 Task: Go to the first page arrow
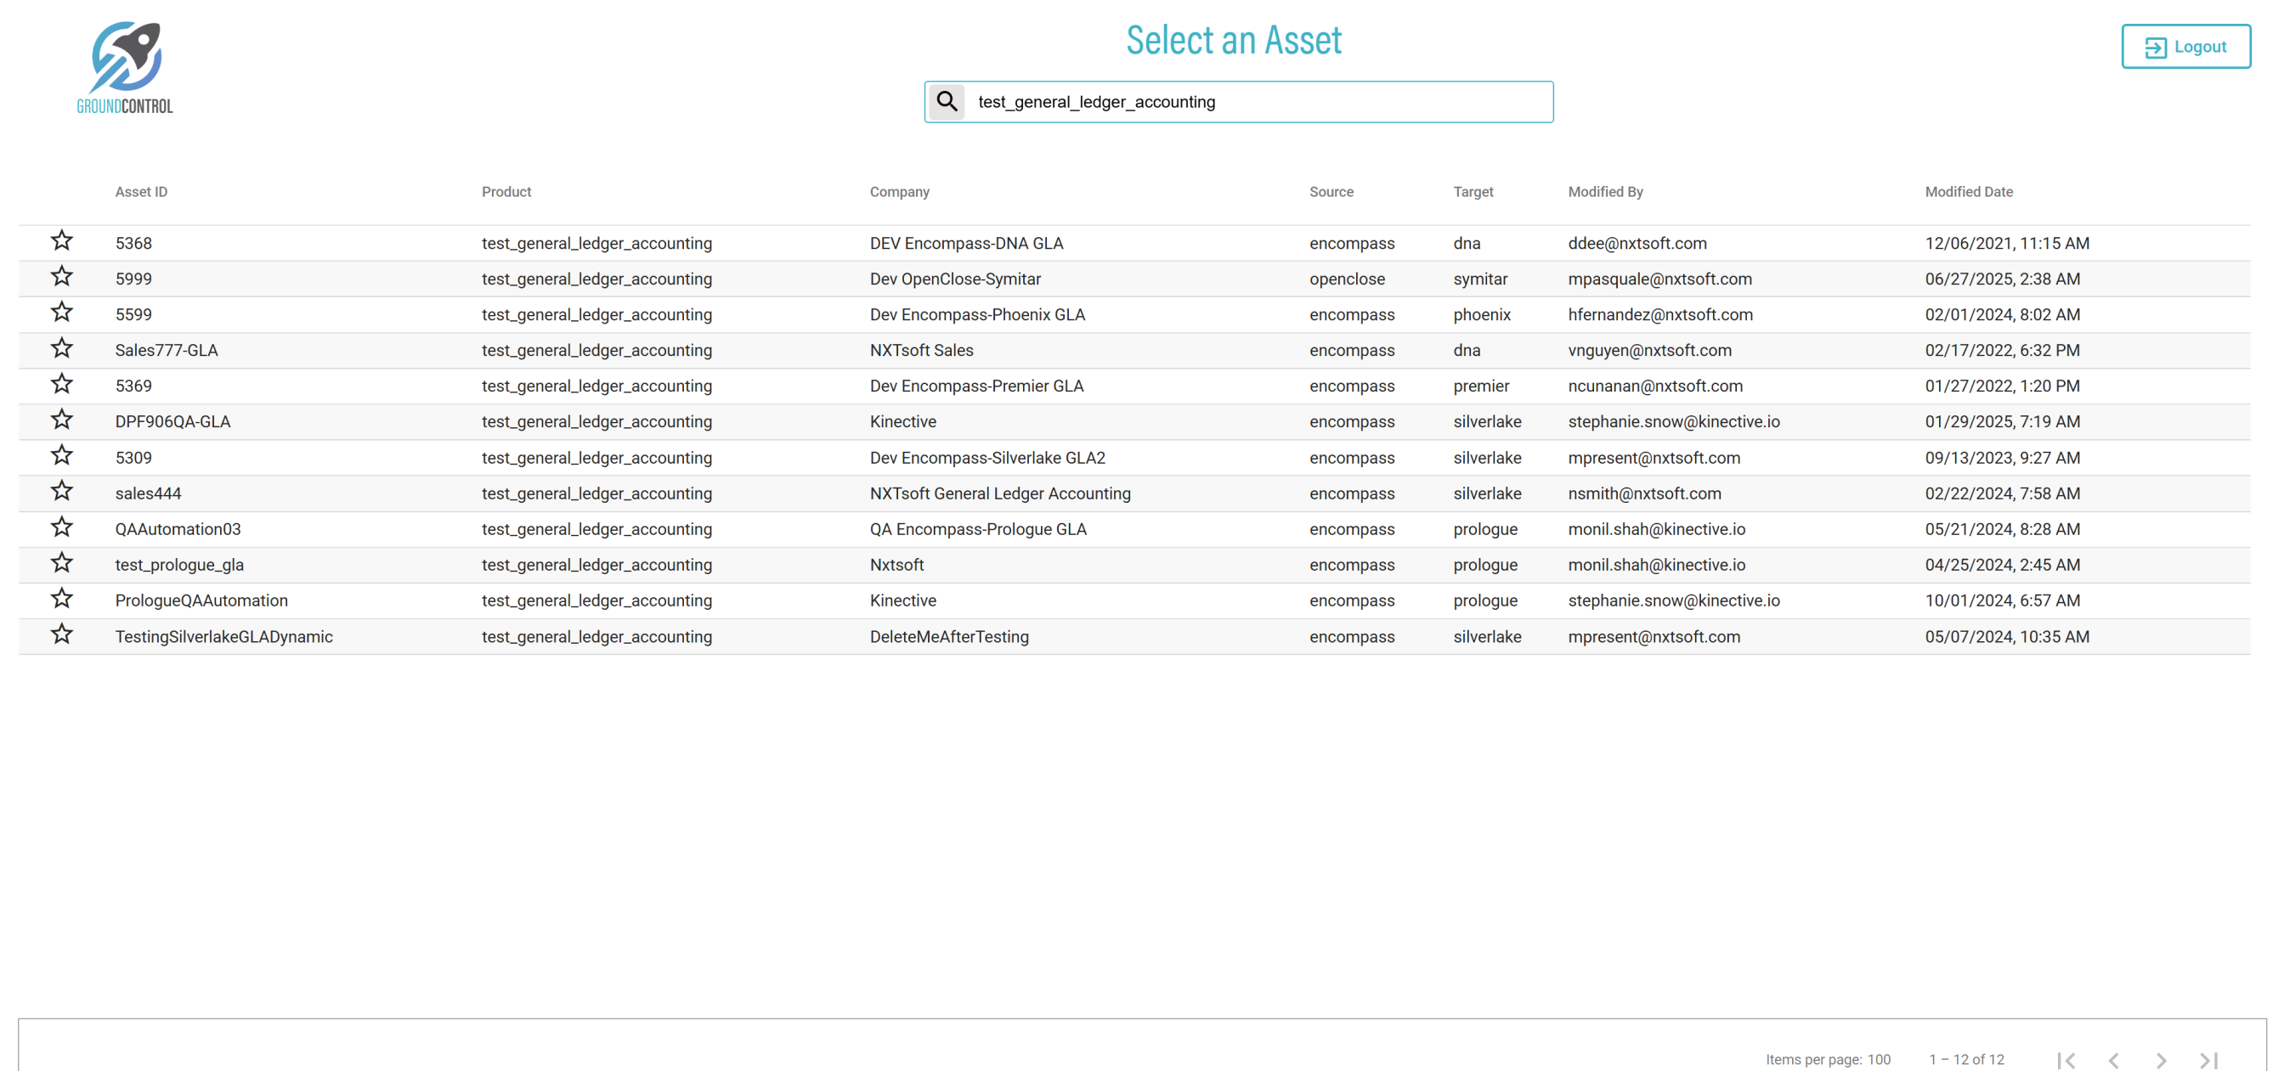coord(2066,1059)
